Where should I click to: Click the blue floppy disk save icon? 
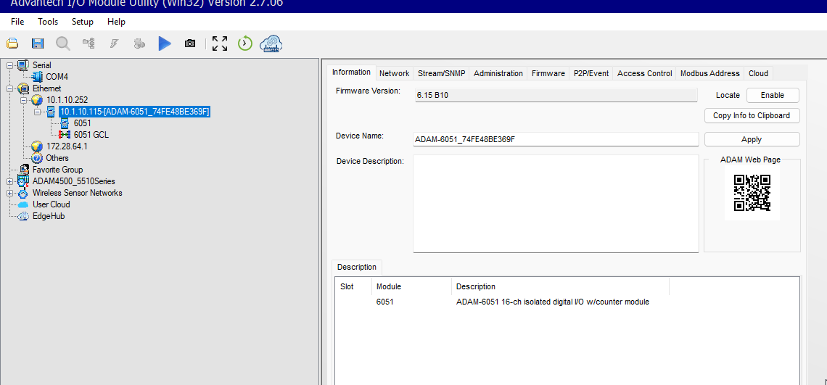coord(38,44)
